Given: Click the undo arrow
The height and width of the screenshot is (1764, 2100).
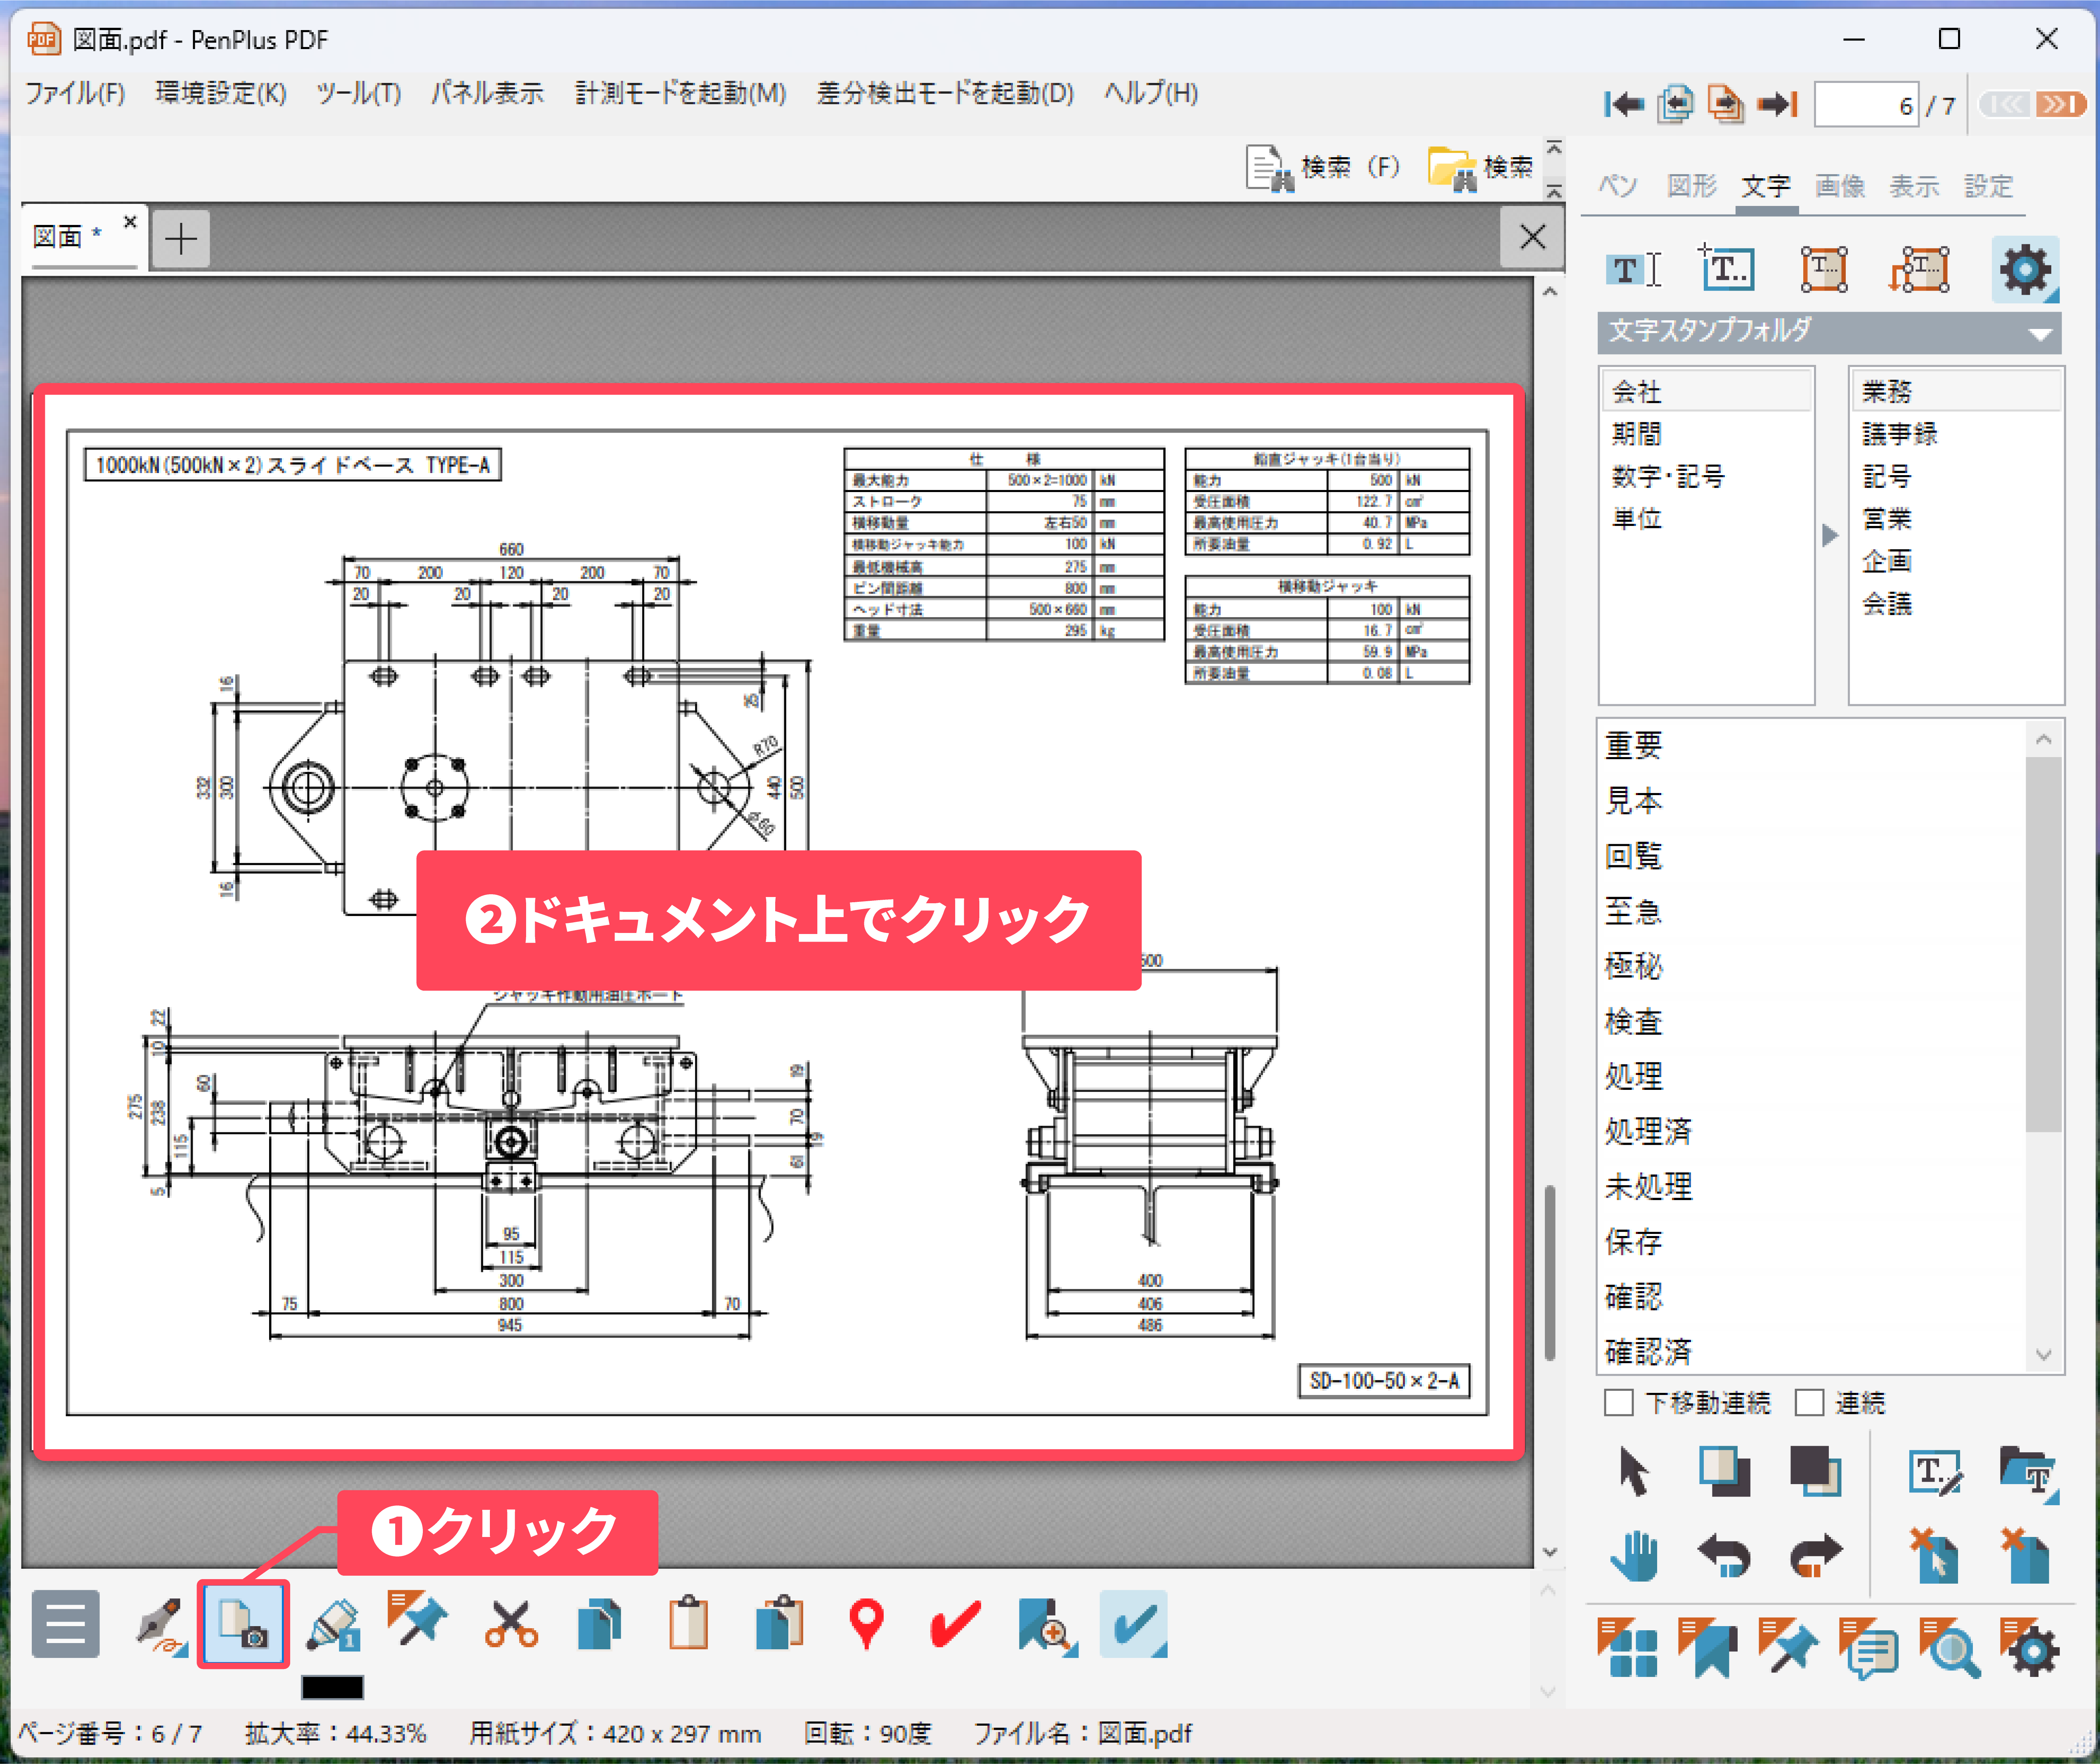Looking at the screenshot, I should 1724,1557.
